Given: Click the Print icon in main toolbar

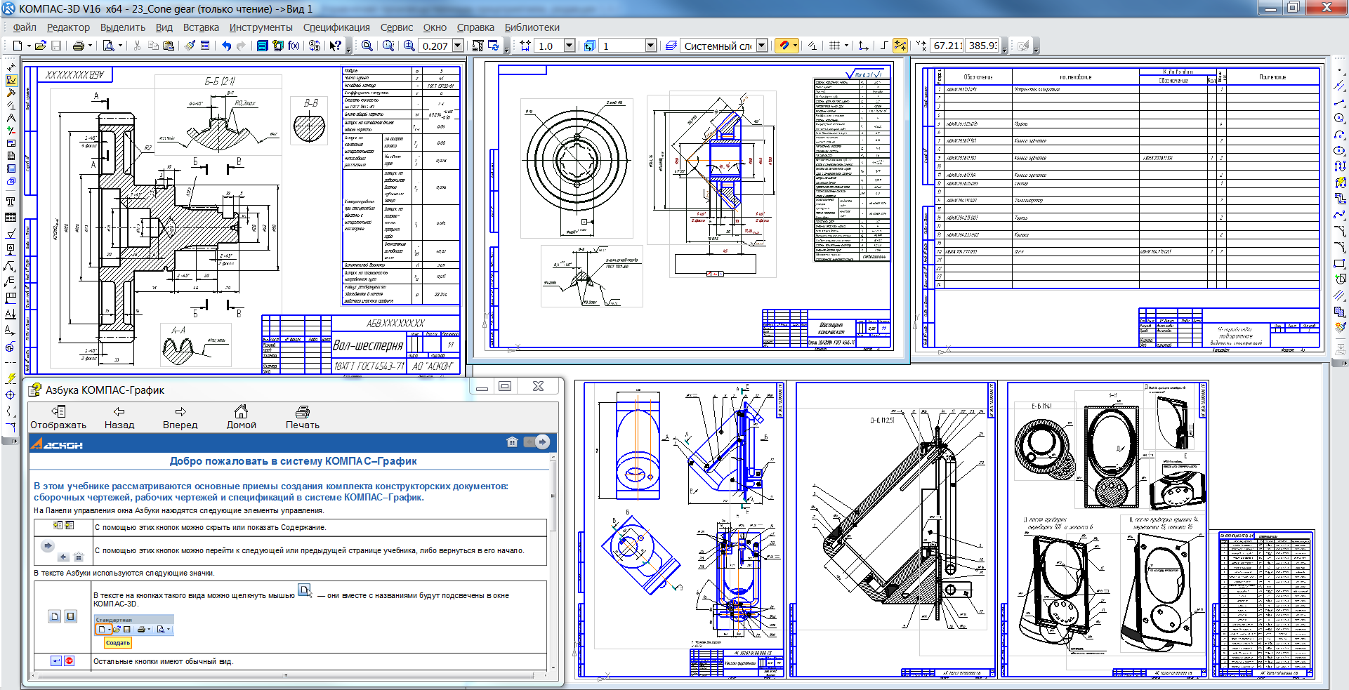Looking at the screenshot, I should point(78,46).
